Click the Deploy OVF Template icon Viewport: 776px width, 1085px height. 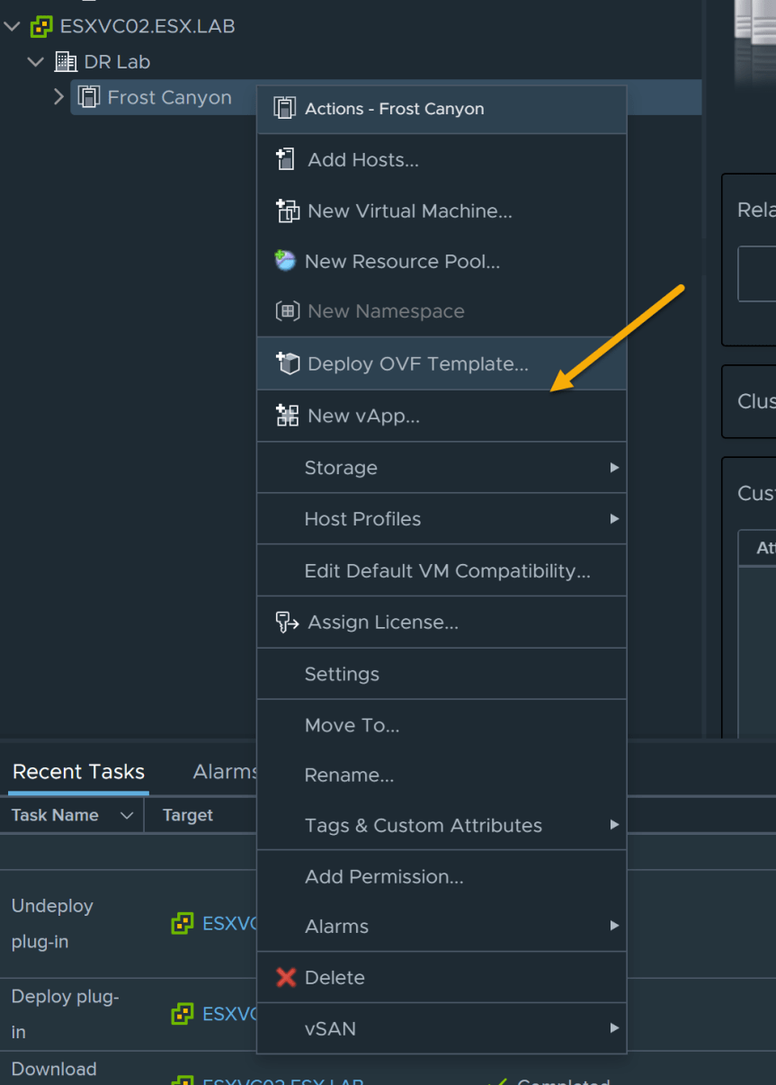(287, 363)
